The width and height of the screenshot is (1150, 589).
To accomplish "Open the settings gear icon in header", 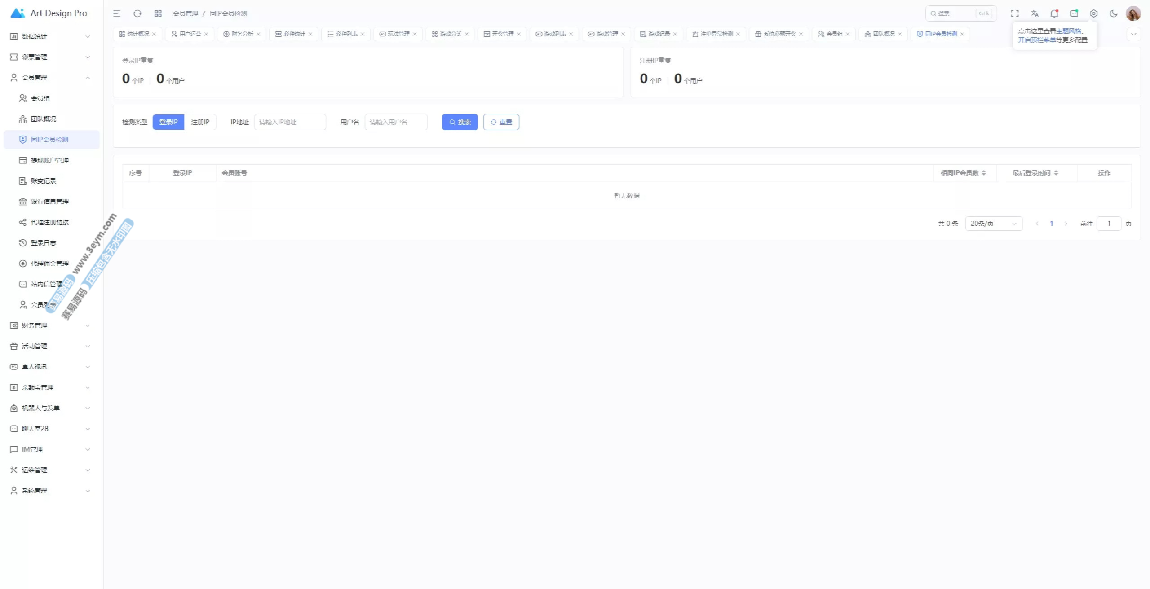I will [1094, 13].
